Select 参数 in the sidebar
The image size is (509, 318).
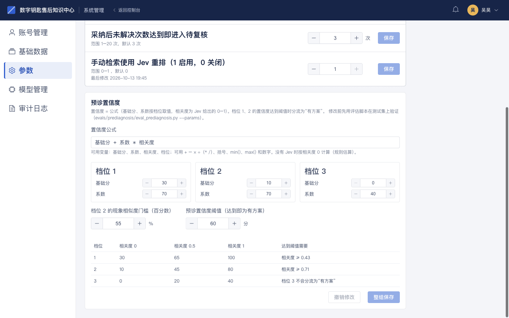pos(38,70)
